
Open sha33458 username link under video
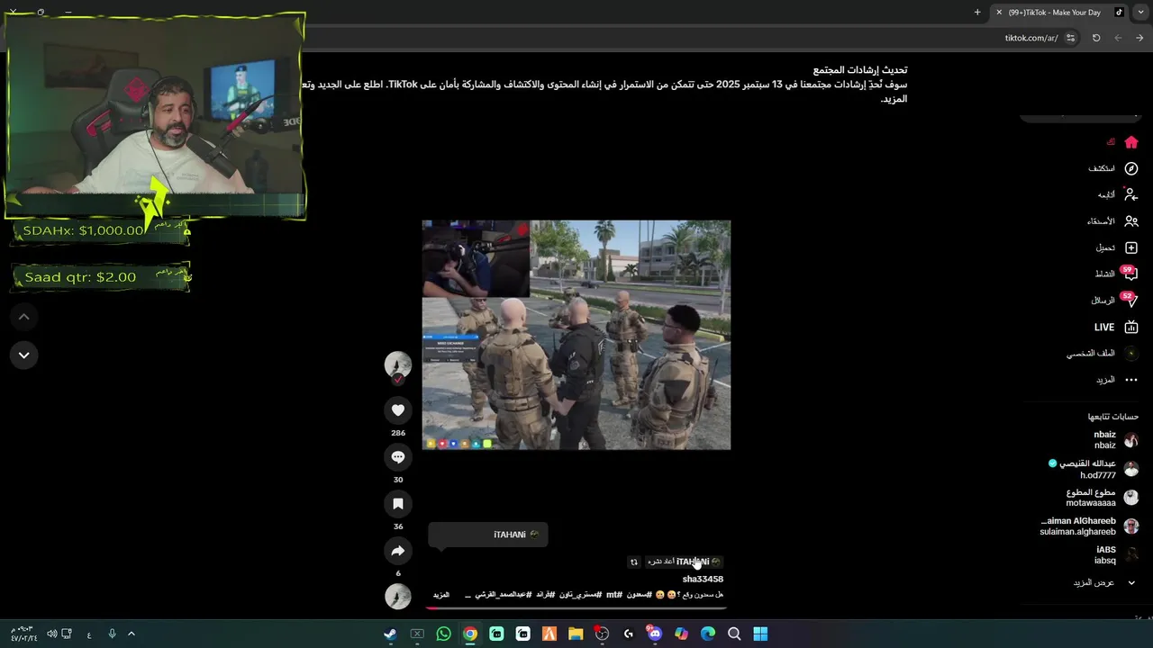[703, 579]
